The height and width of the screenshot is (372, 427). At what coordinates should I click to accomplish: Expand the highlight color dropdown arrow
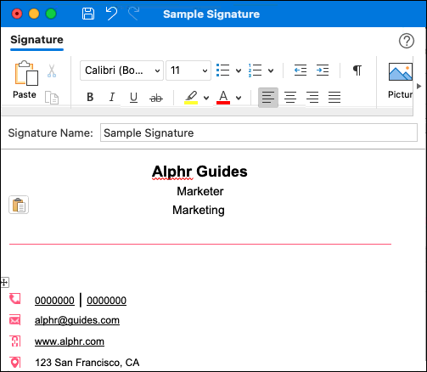click(206, 99)
